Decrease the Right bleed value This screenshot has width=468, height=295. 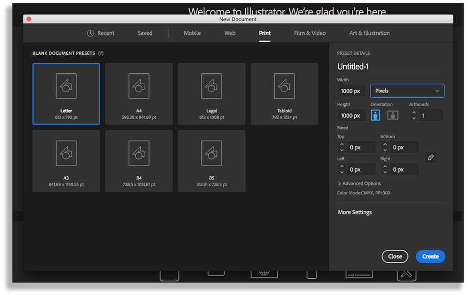(x=385, y=172)
